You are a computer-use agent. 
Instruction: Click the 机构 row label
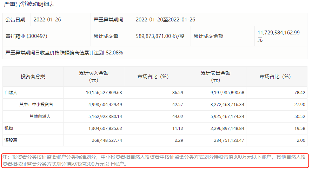8,129
